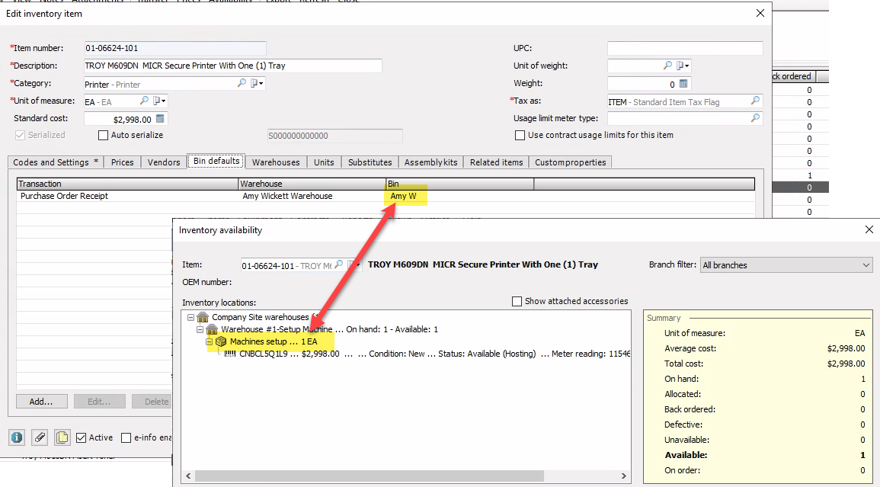880x487 pixels.
Task: Switch to the Related items tab
Action: coord(496,162)
